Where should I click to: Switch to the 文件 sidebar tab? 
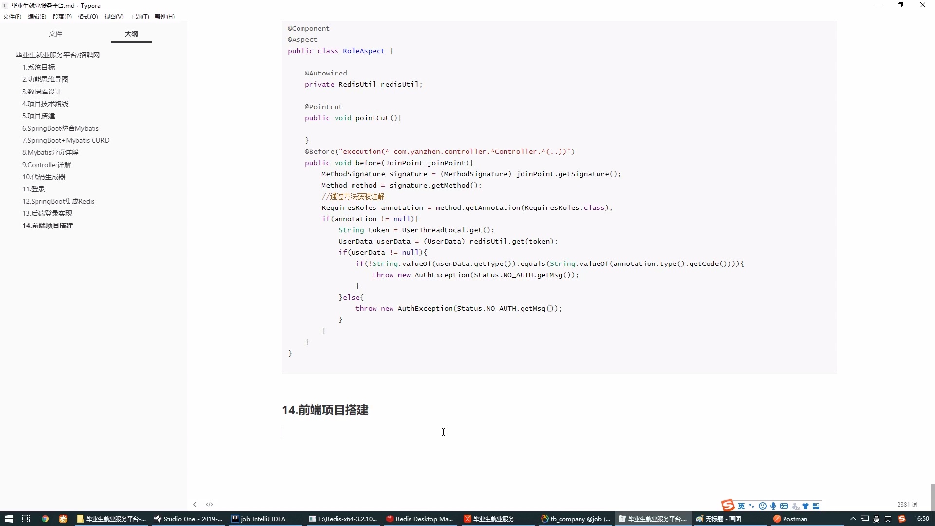55,34
